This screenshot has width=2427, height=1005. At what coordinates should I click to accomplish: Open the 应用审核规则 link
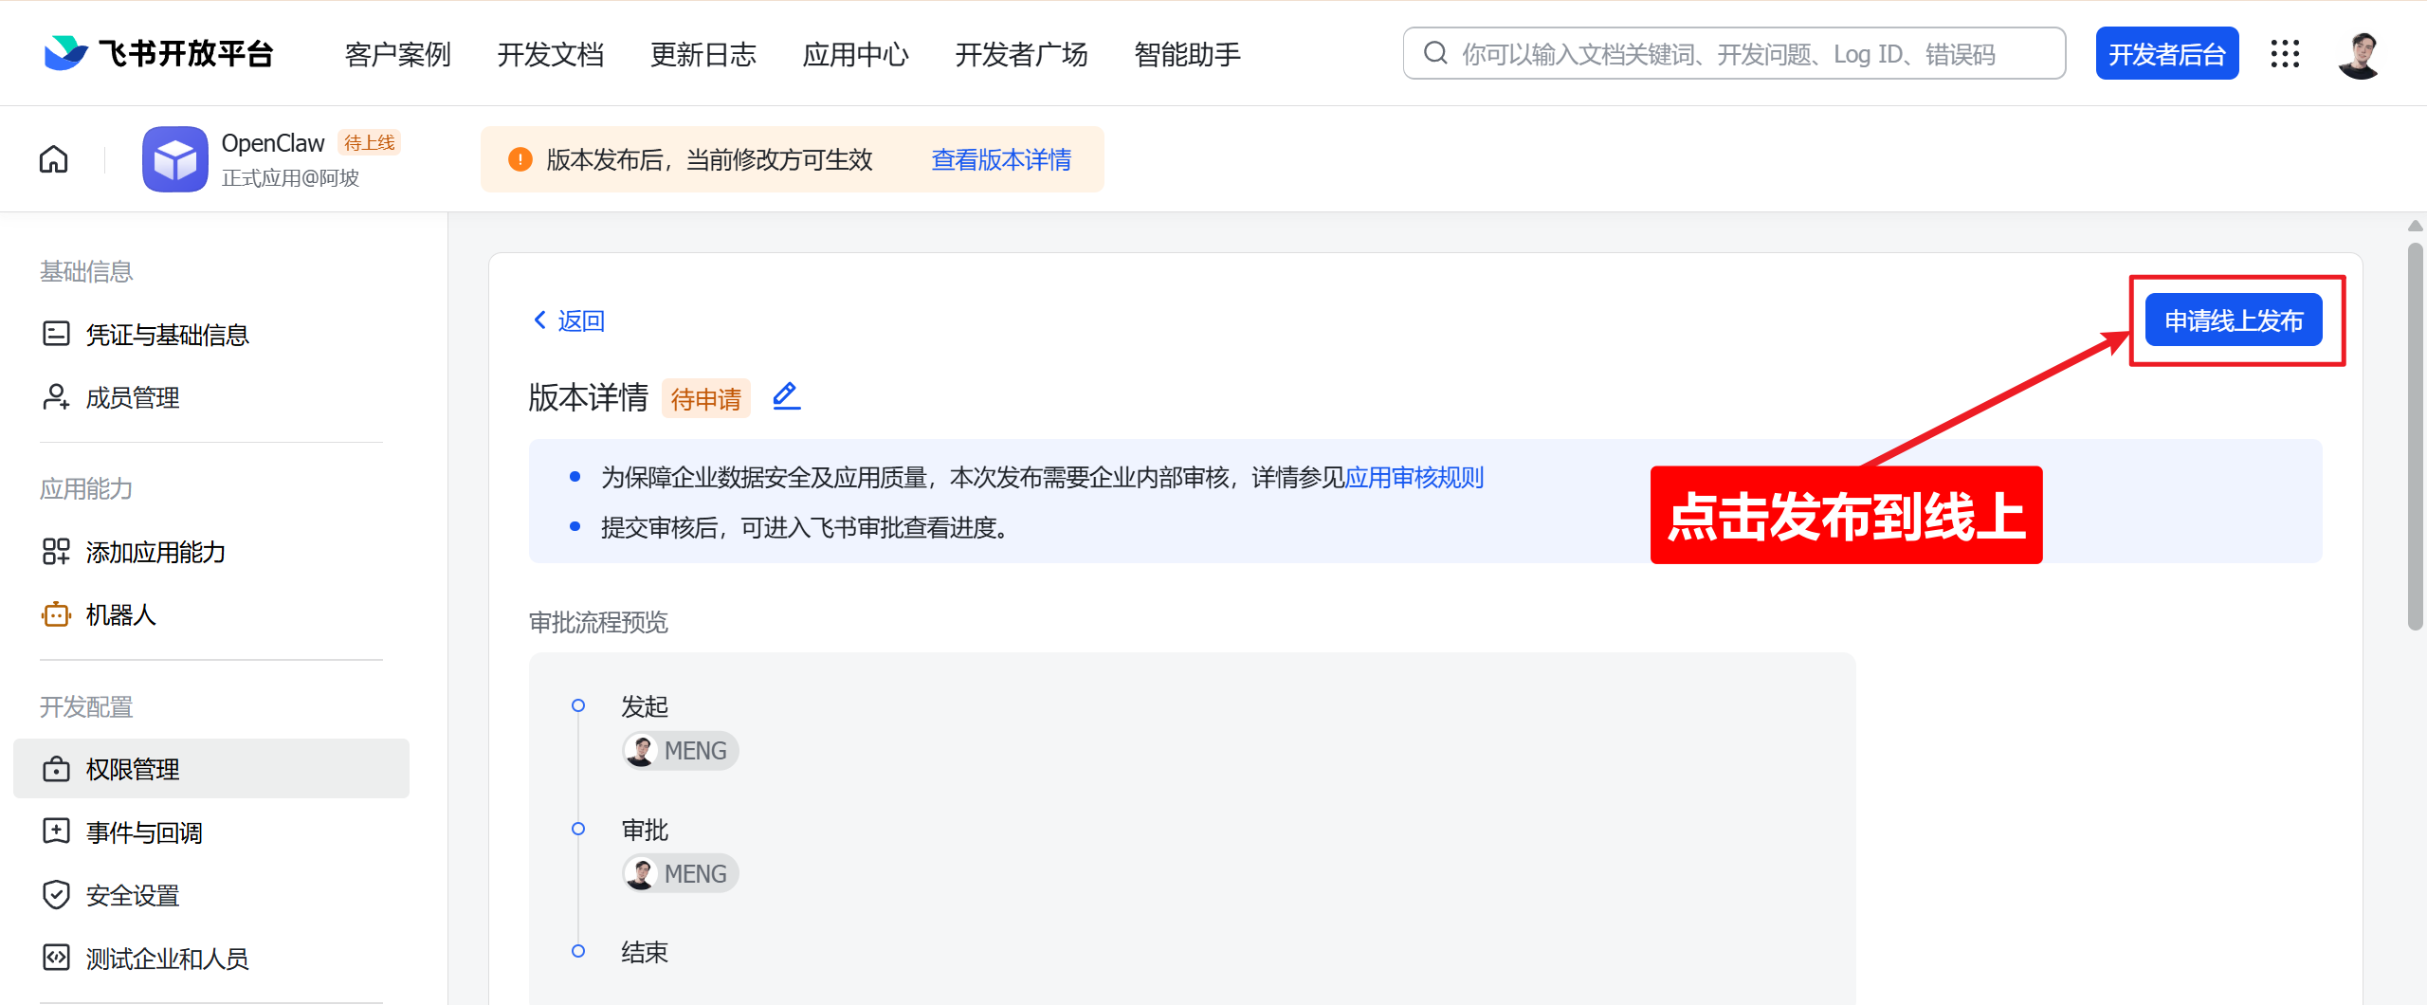(x=1414, y=477)
